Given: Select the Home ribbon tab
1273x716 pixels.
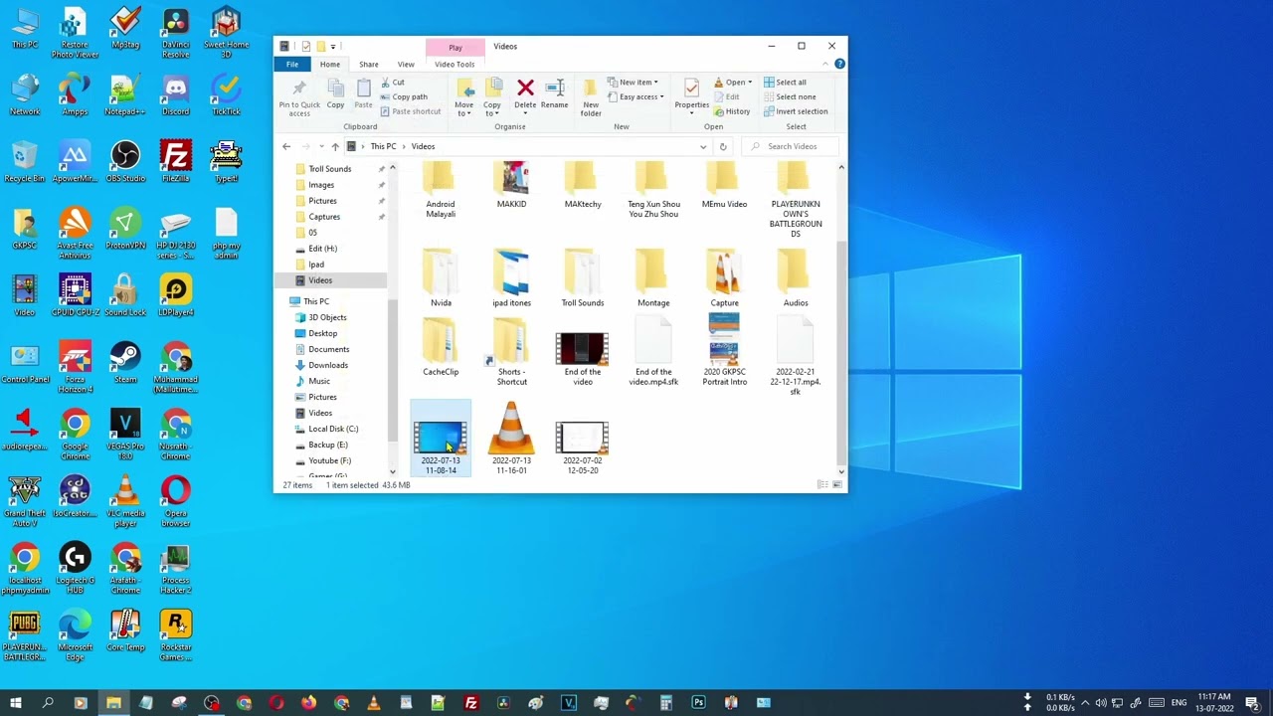Looking at the screenshot, I should click(330, 65).
